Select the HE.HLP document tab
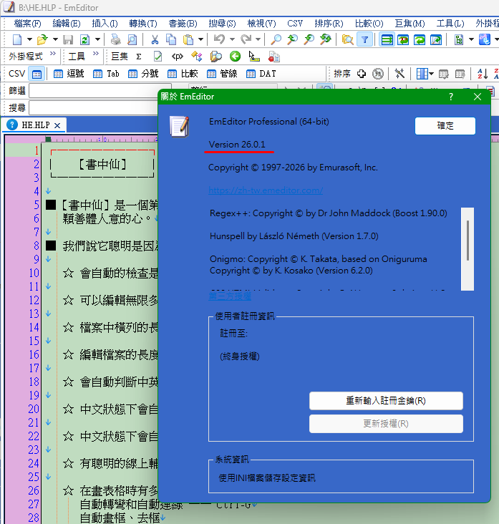 coord(34,125)
